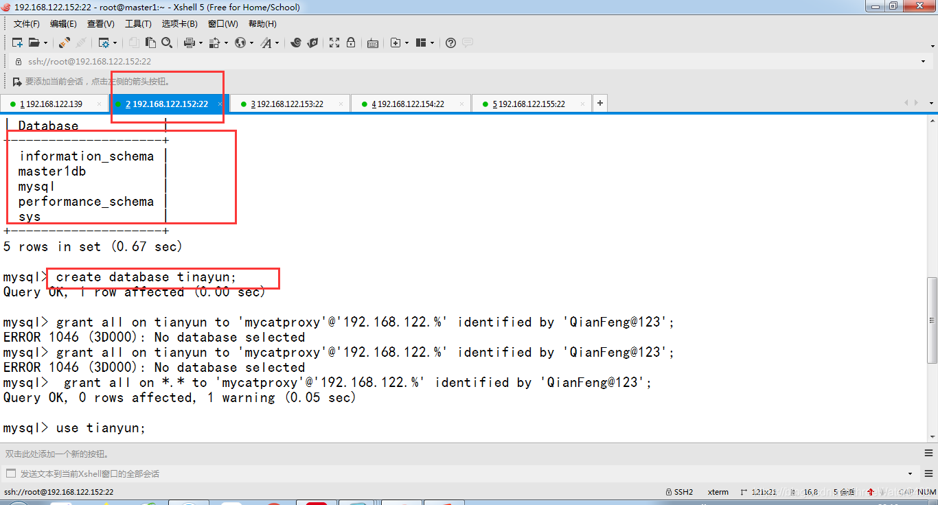Click the tab layout arrange icon
Screen dimensions: 938x505
(421, 43)
